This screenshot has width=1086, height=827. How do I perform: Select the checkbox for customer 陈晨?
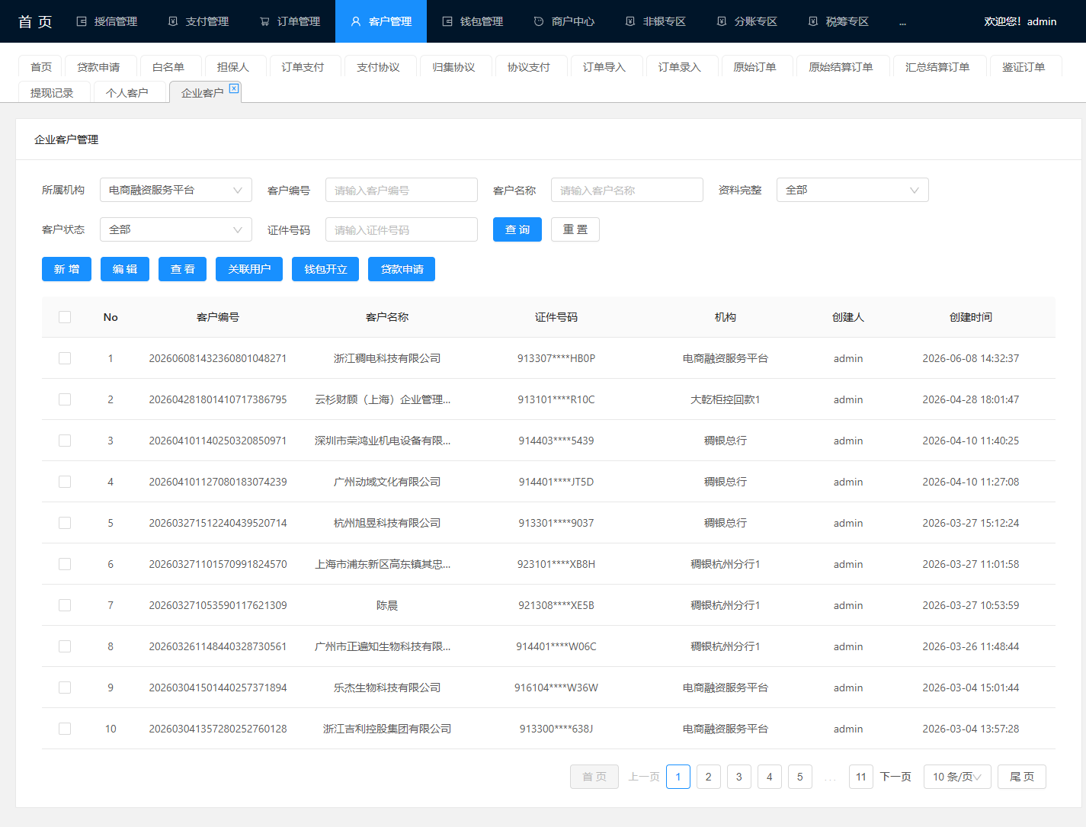65,605
